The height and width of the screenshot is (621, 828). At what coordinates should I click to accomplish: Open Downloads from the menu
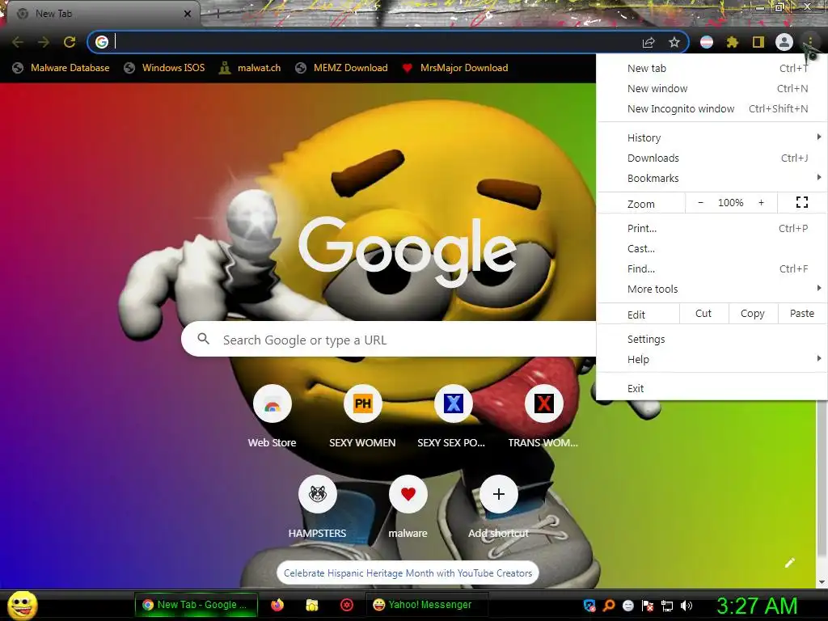tap(712, 158)
